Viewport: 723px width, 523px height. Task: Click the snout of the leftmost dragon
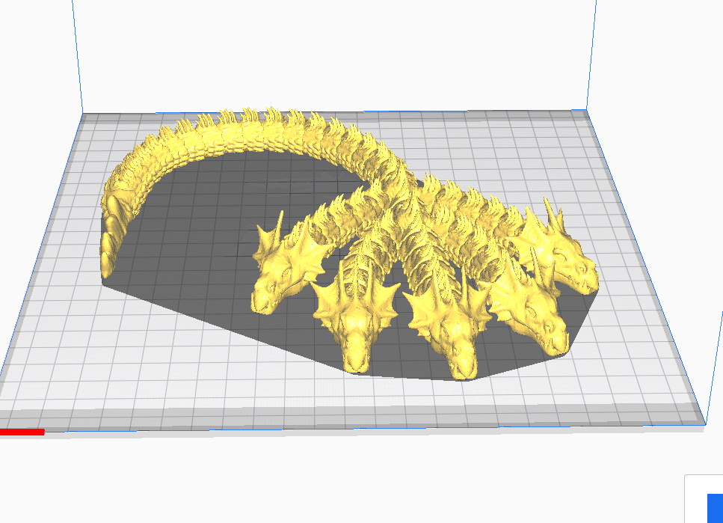pos(262,296)
